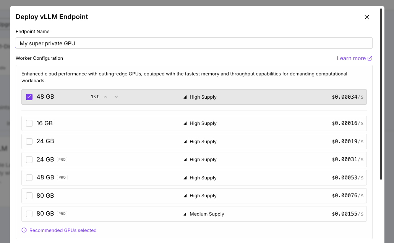Click the Medium Supply label
Viewport: 394px width, 243px height.
click(x=207, y=214)
